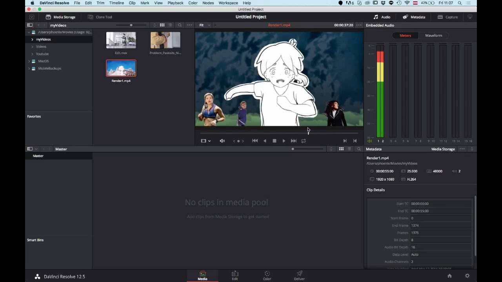Open Wi-Fi status in menu bar
Viewport: 502px width, 282px height.
(407, 3)
